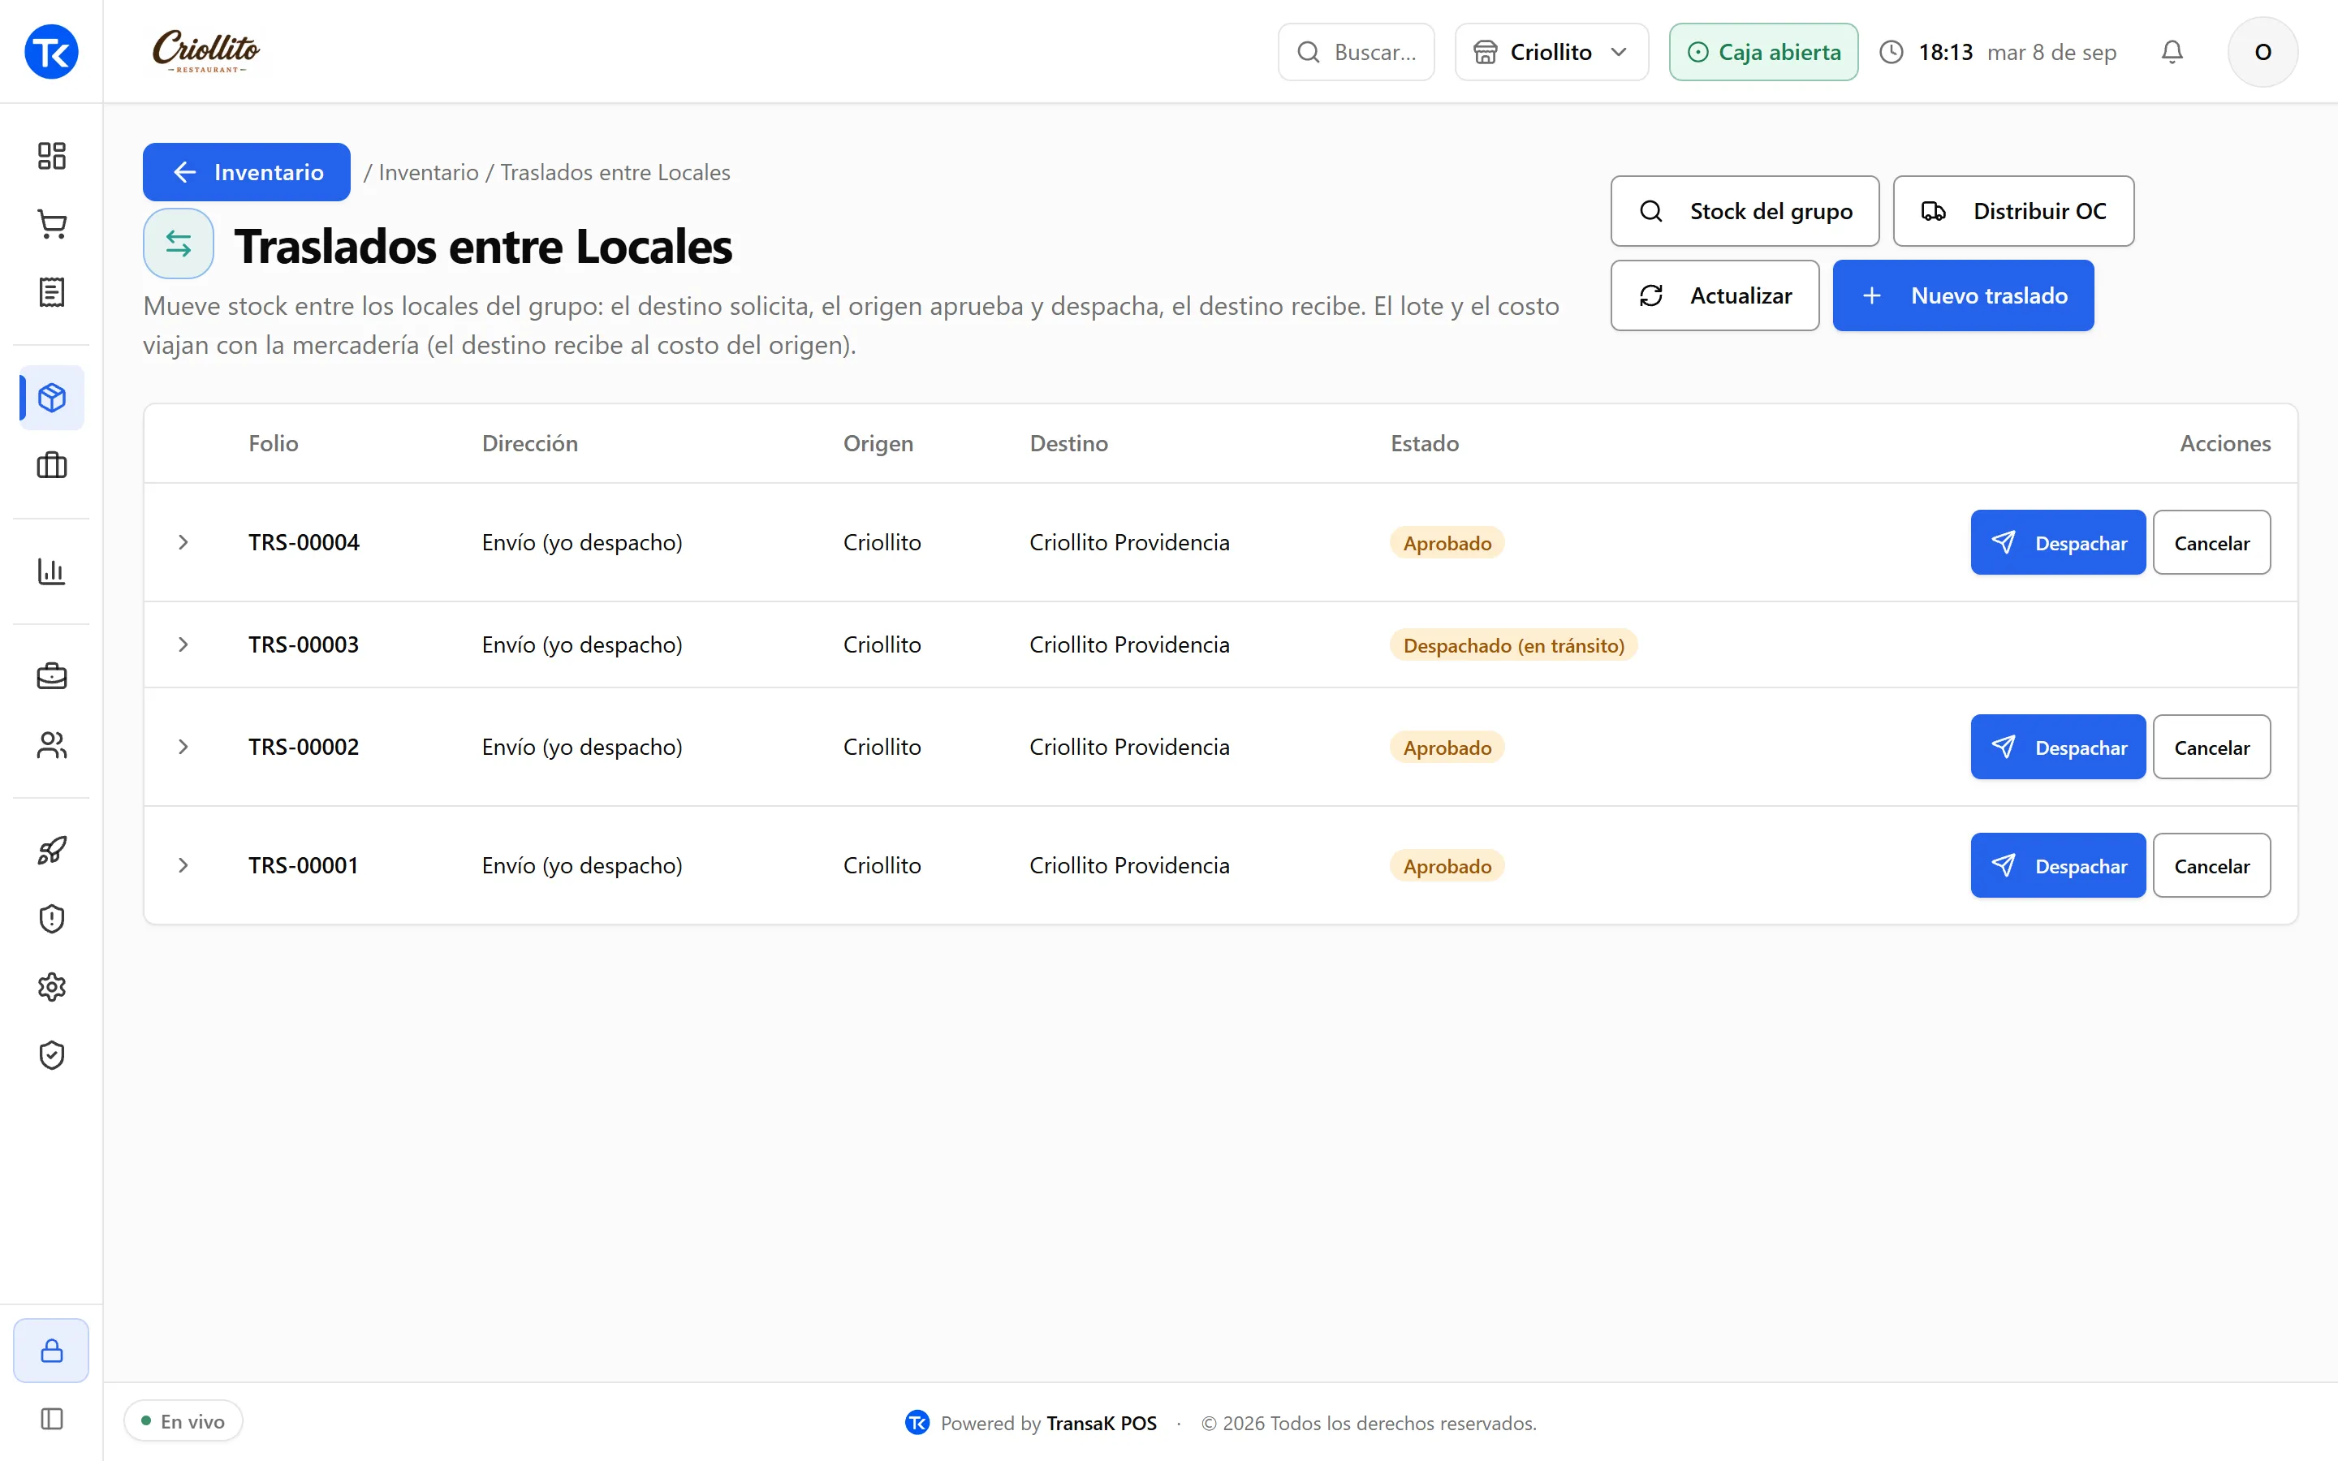The height and width of the screenshot is (1461, 2338).
Task: Despachar transfer TRS-00001
Action: click(x=2058, y=864)
